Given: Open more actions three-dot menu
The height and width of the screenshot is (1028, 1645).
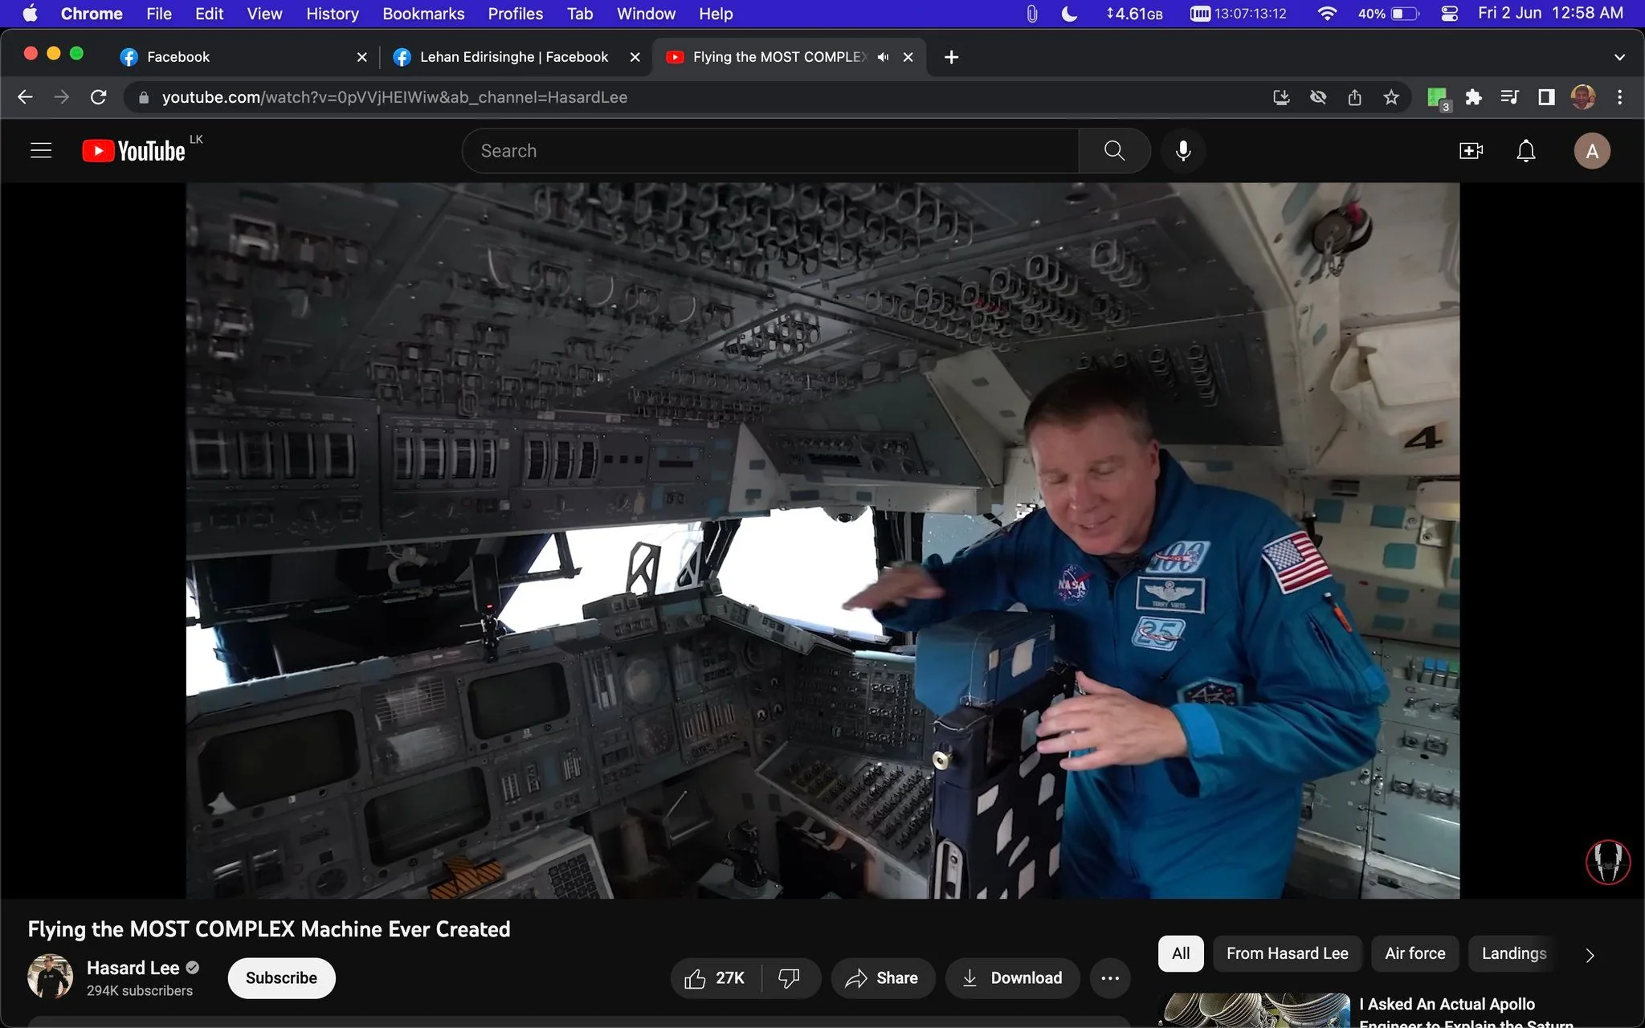Looking at the screenshot, I should tap(1110, 978).
